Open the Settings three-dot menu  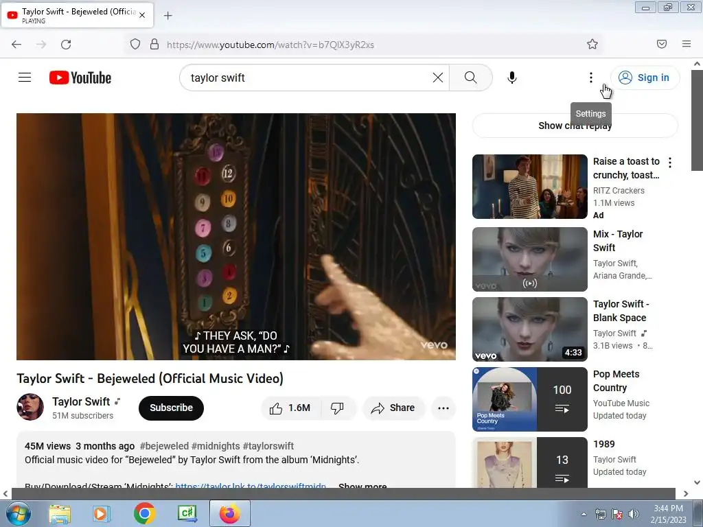(x=590, y=78)
